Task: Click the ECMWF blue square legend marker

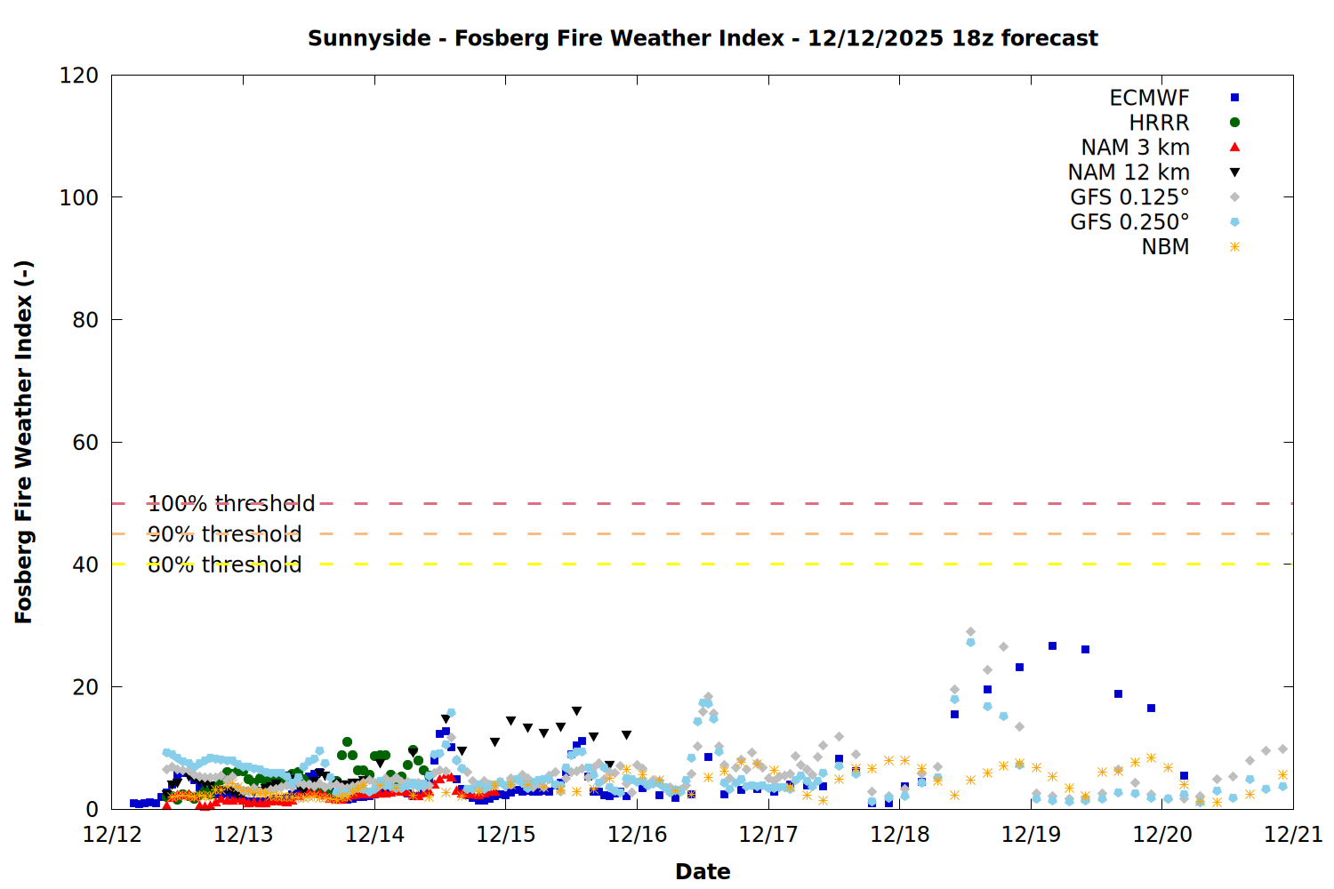Action: tap(1234, 98)
